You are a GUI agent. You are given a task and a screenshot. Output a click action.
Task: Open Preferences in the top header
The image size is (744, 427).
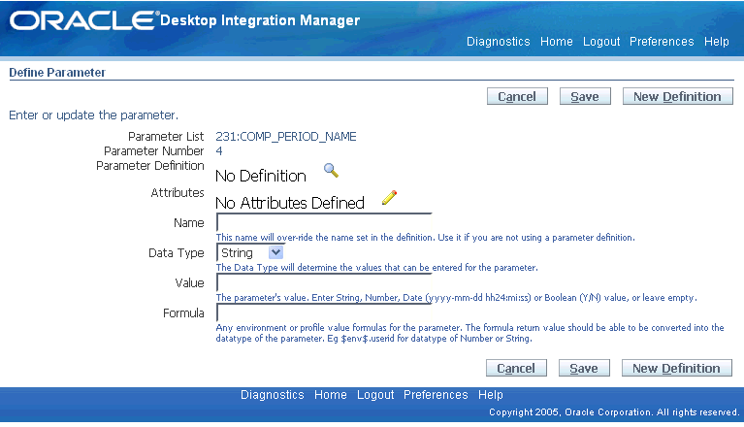coord(662,42)
